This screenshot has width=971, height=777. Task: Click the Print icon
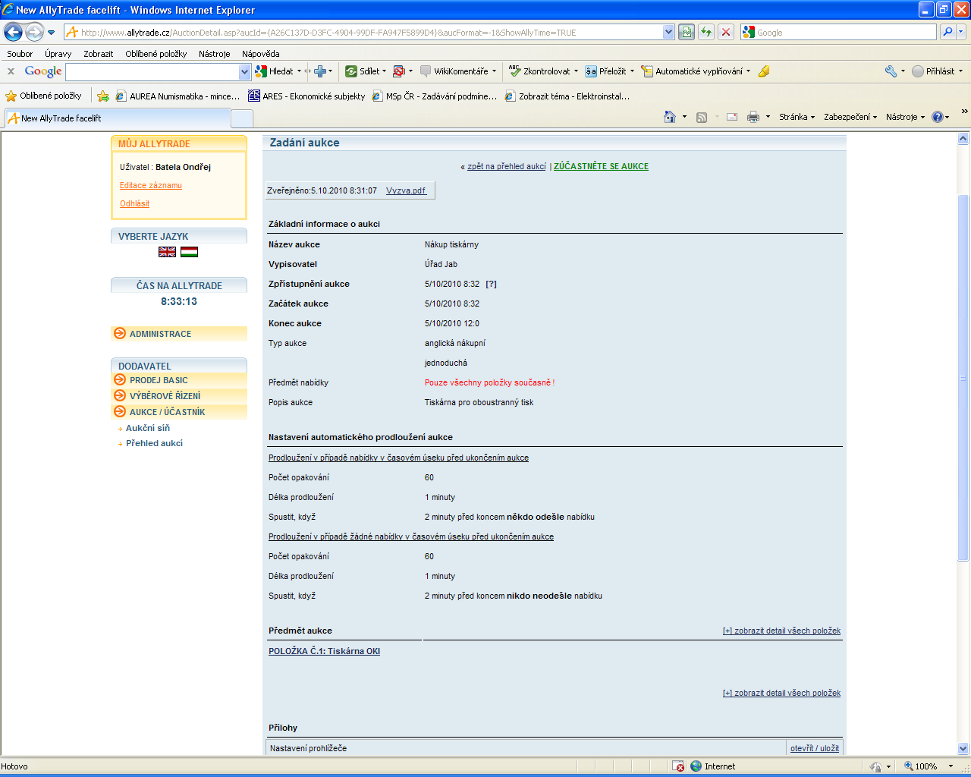753,117
